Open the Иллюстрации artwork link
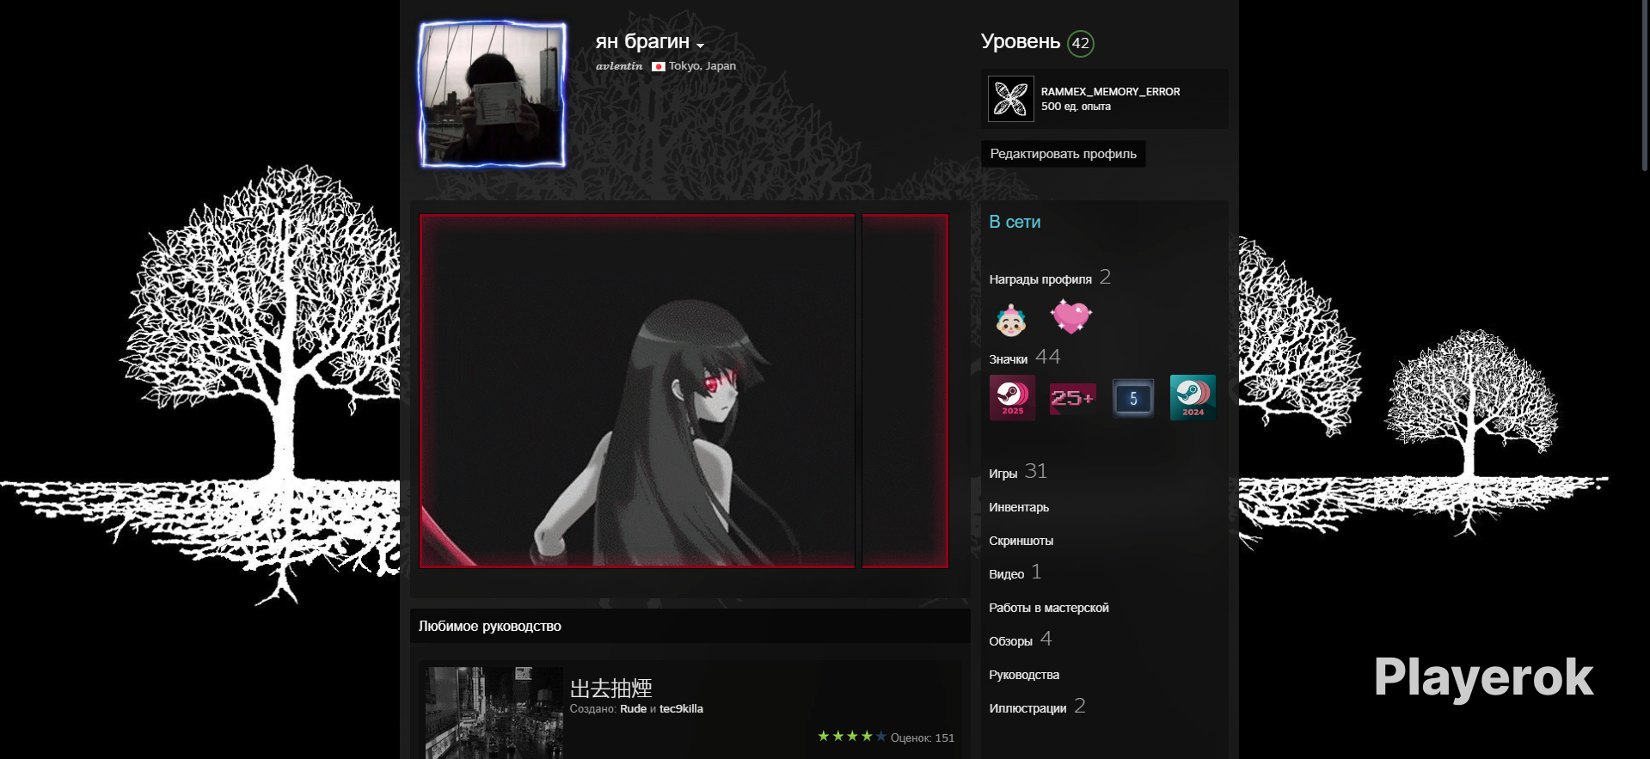The image size is (1650, 759). click(x=1027, y=708)
